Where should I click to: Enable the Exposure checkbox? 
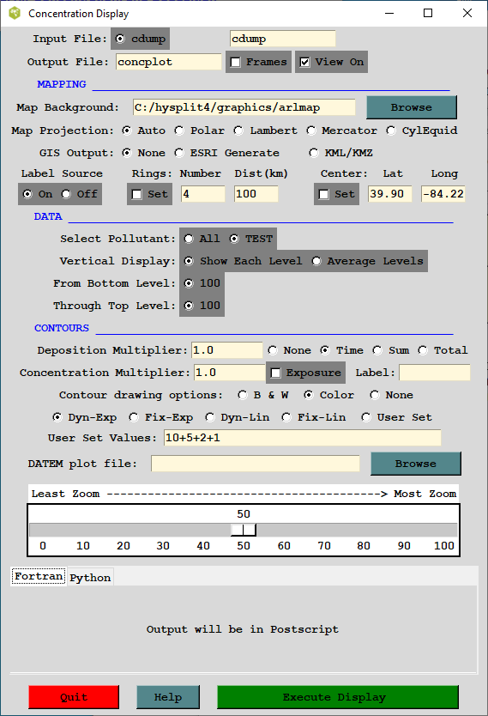coord(275,373)
